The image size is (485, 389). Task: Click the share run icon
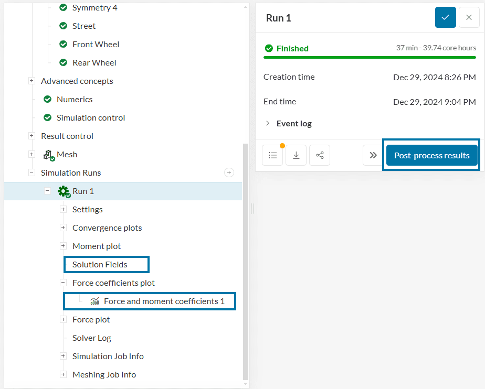(320, 155)
